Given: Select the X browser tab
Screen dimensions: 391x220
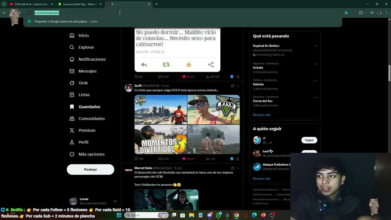Looking at the screenshot, I should click(128, 4).
